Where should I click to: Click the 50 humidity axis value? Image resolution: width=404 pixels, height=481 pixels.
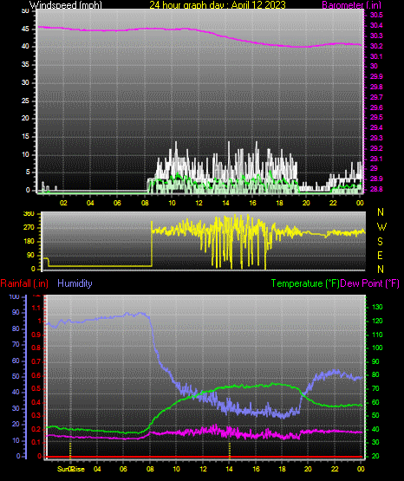click(16, 376)
